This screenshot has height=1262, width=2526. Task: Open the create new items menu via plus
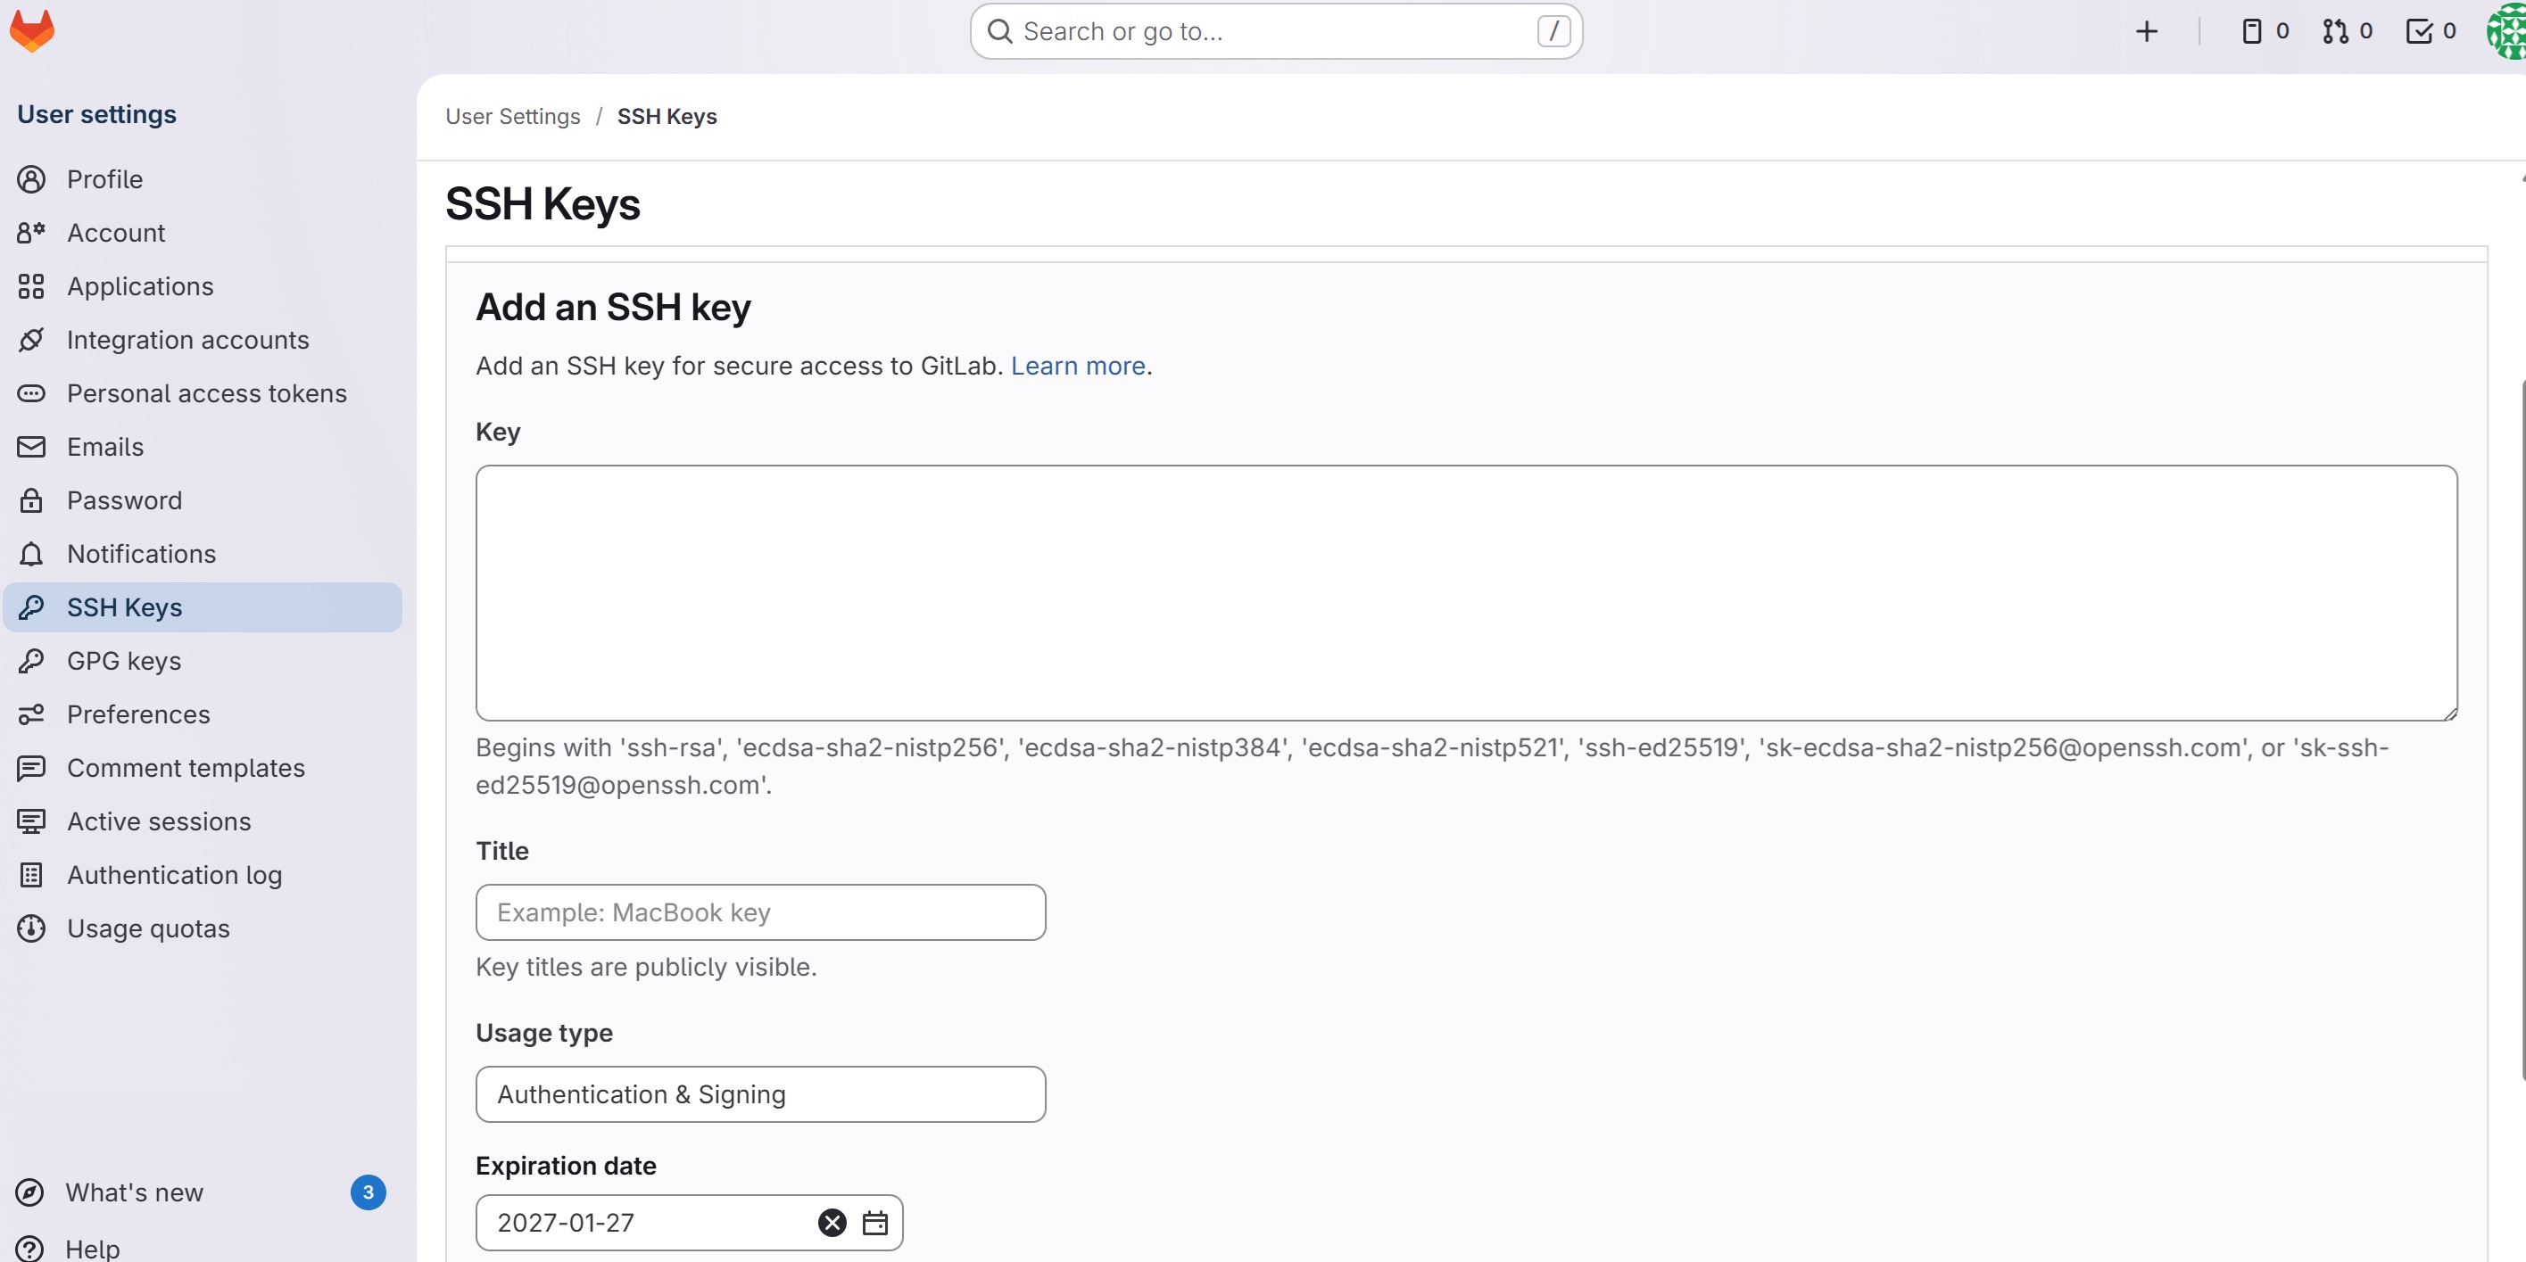tap(2147, 30)
